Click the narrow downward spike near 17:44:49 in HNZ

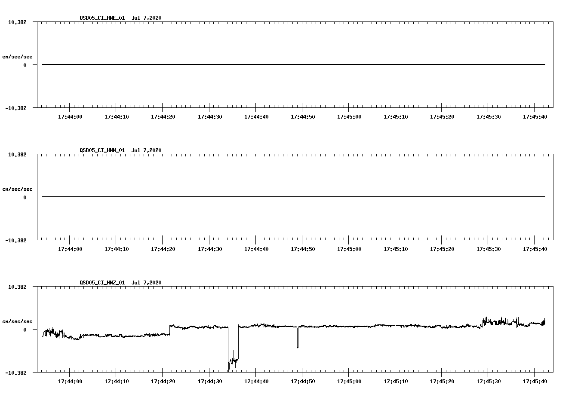coord(298,338)
